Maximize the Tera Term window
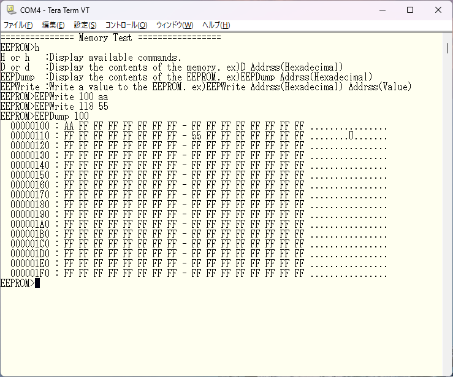Image resolution: width=453 pixels, height=377 pixels. 410,10
